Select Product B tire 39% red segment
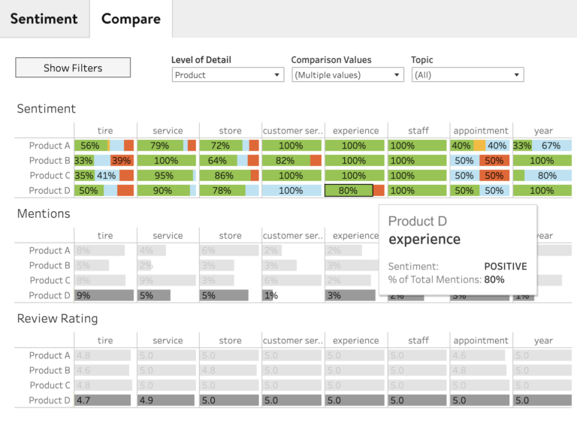Screen dimensions: 577x426 point(121,161)
